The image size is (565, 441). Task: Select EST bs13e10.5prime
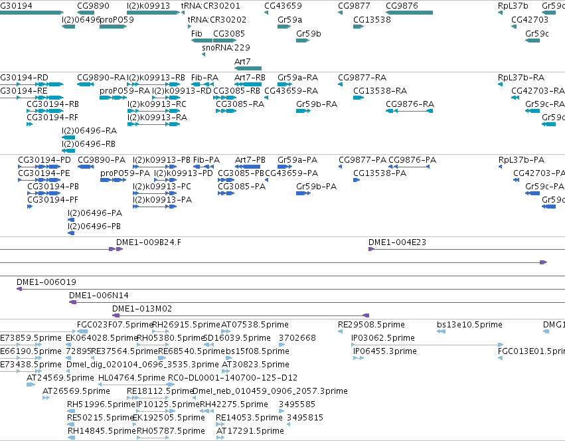click(x=469, y=325)
